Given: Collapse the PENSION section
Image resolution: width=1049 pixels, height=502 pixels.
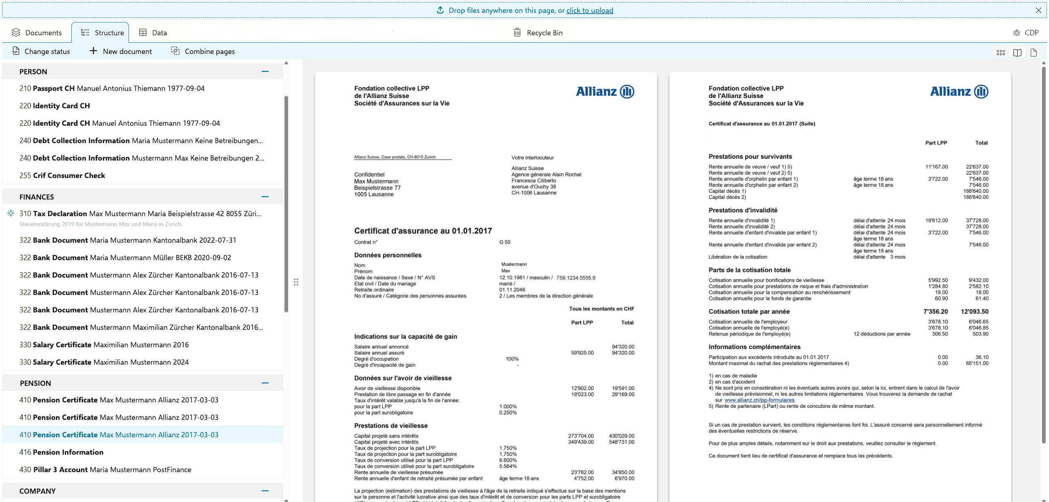Looking at the screenshot, I should (265, 383).
